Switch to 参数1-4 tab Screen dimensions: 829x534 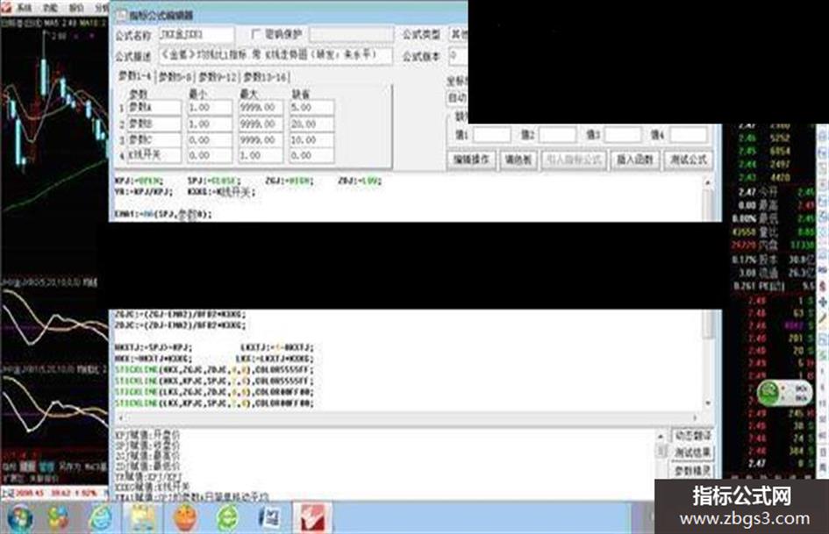(x=134, y=76)
